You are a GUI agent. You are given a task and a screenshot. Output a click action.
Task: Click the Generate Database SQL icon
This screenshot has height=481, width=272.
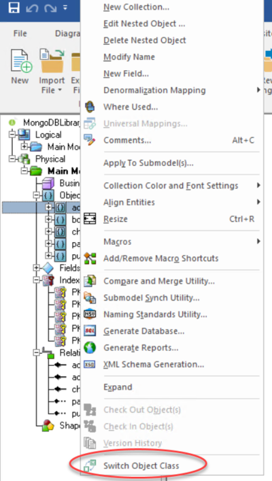(x=90, y=331)
